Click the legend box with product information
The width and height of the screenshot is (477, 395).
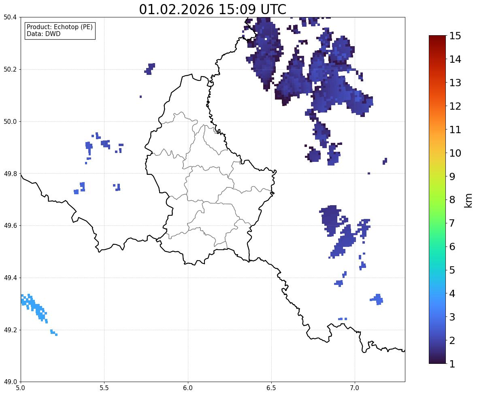(x=60, y=31)
